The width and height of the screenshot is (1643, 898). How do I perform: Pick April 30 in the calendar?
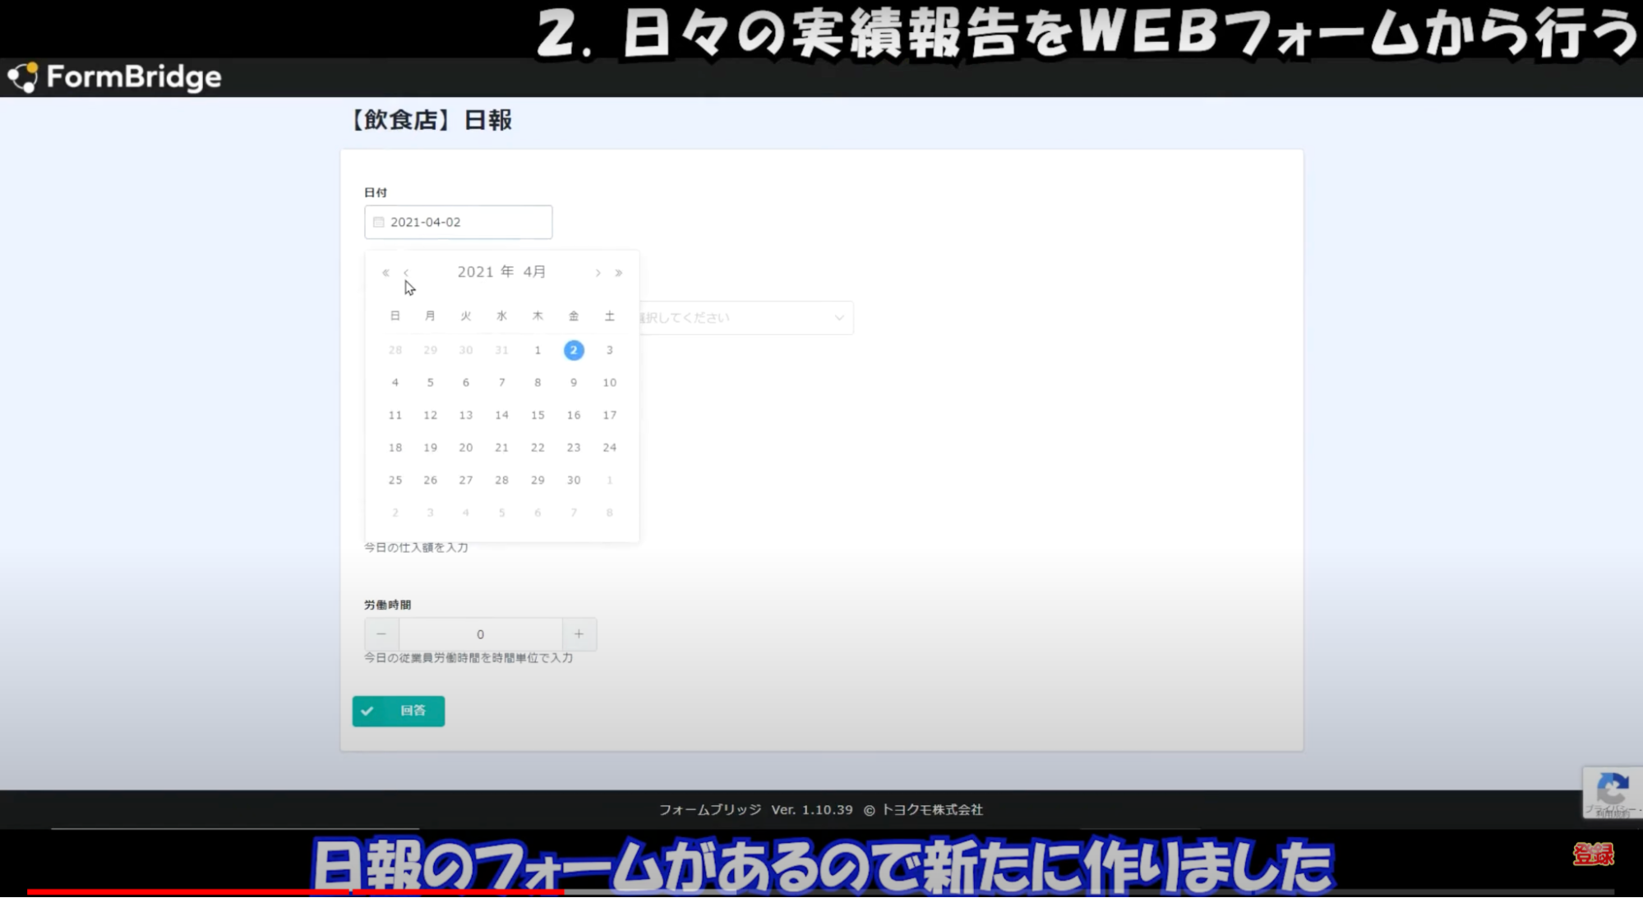[x=574, y=480]
